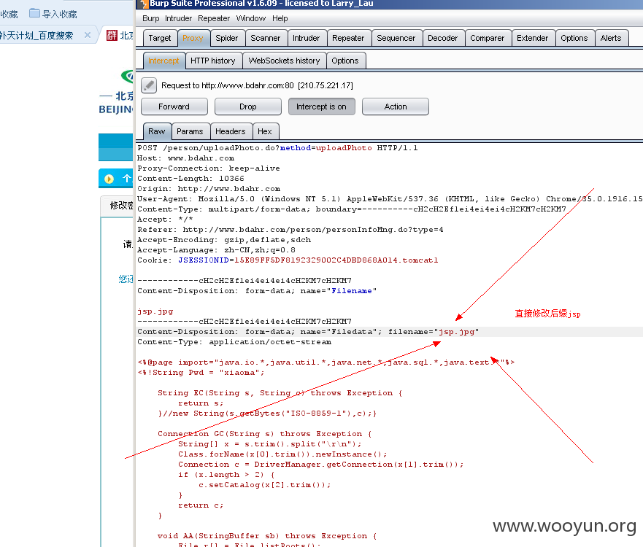Click the Burp Suite title bar logo icon
Viewport: 643px width, 547px height.
[x=143, y=4]
